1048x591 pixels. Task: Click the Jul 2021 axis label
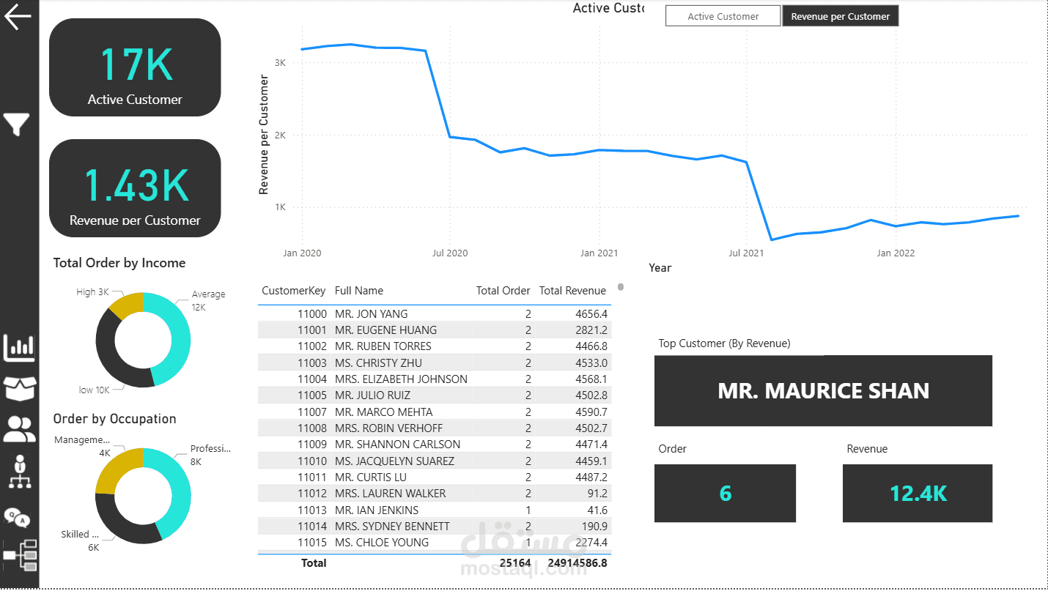point(747,253)
